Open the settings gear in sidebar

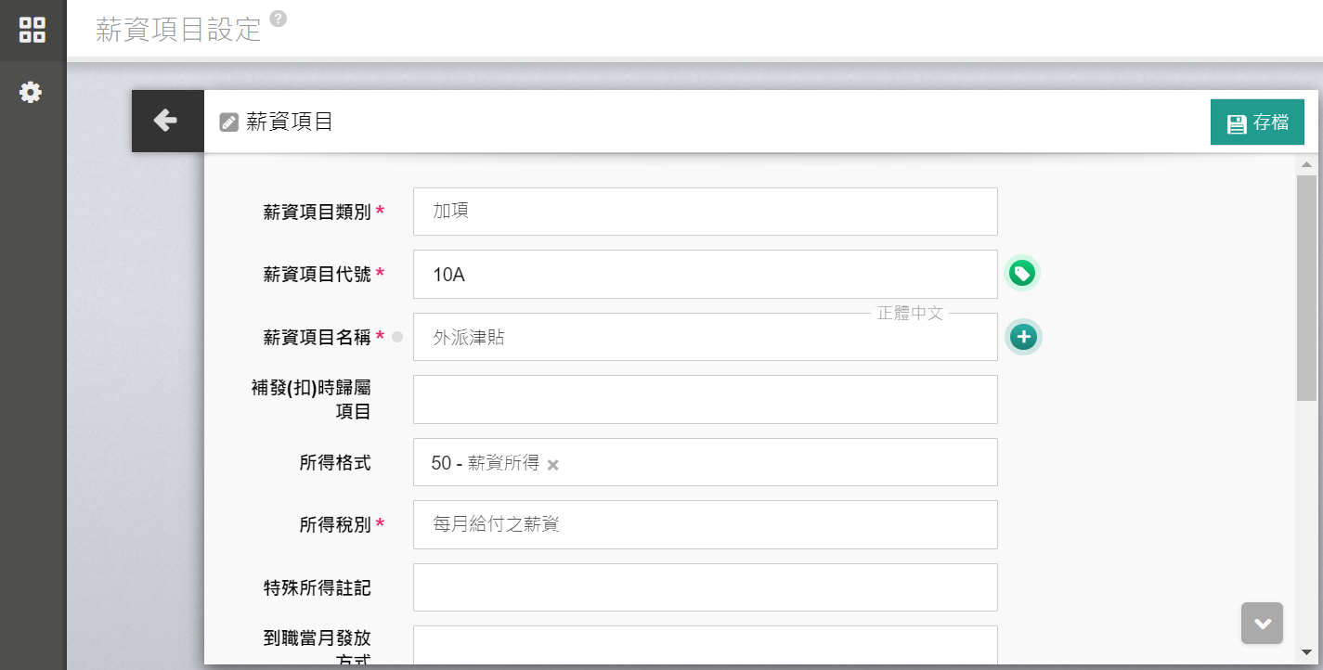coord(32,92)
